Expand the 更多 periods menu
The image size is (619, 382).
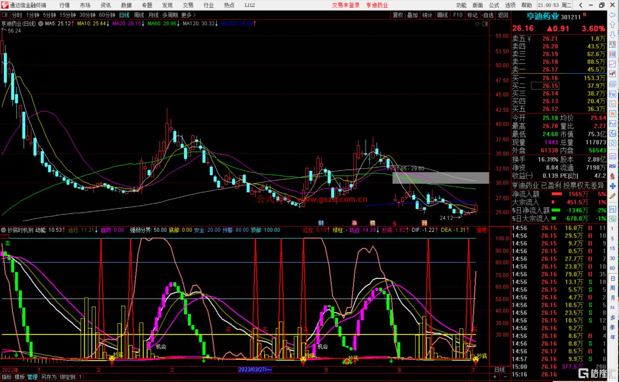pyautogui.click(x=188, y=15)
